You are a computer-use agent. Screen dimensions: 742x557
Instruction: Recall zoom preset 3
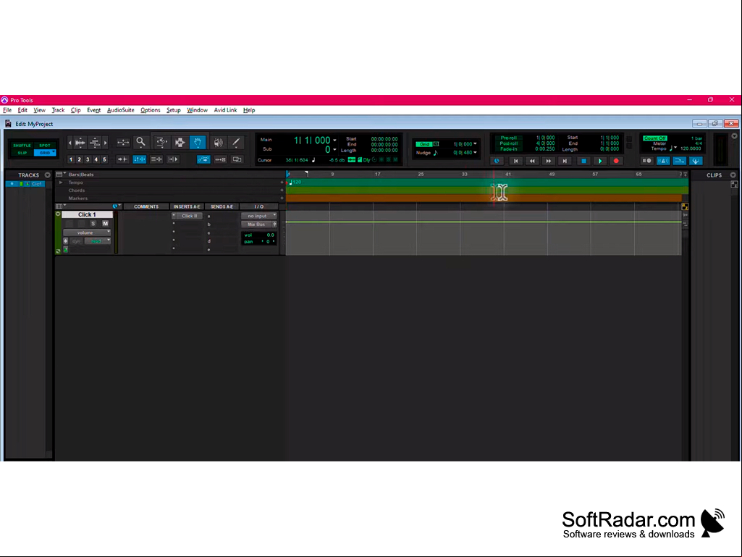(x=88, y=159)
